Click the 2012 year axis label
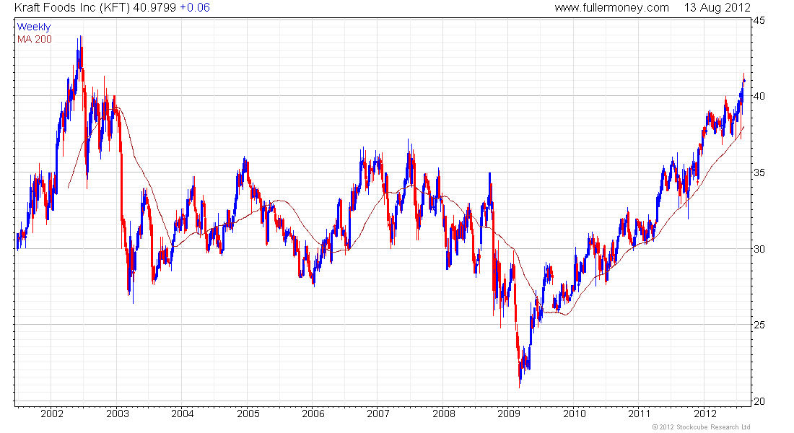The height and width of the screenshot is (433, 794). tap(705, 414)
